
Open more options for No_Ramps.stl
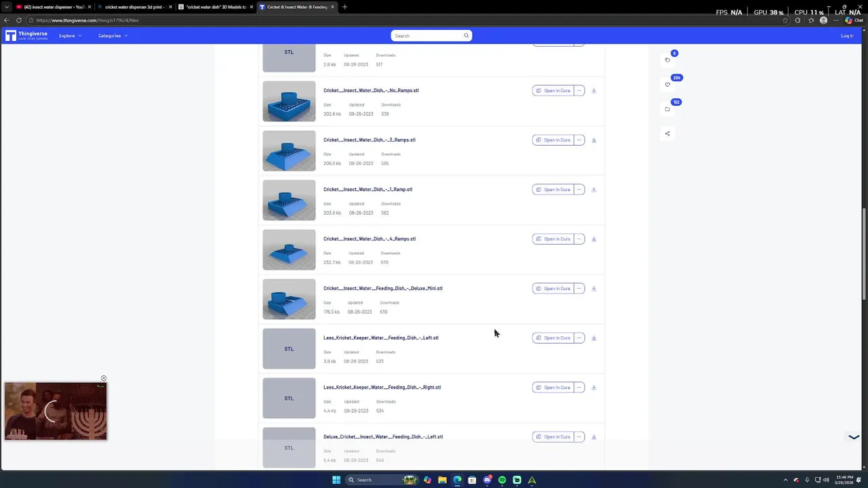click(579, 90)
